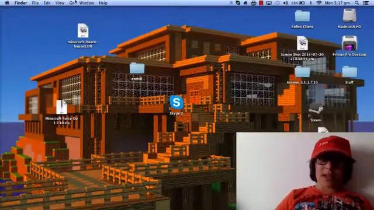Open the Time Machine menu bar icon
Screen dimensions: 374x210
[278, 3]
